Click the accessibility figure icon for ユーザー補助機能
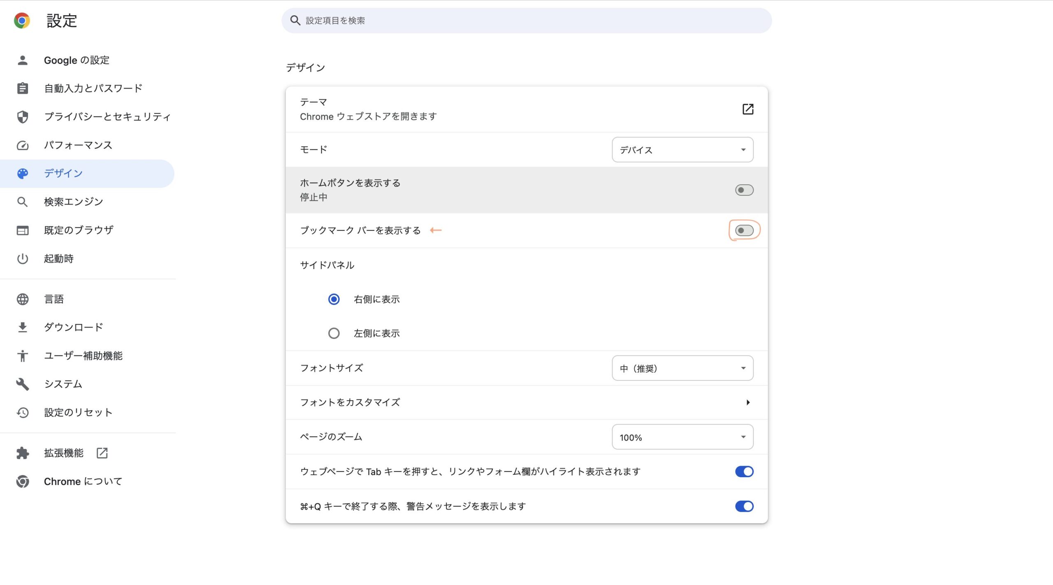This screenshot has height=585, width=1053. 23,356
